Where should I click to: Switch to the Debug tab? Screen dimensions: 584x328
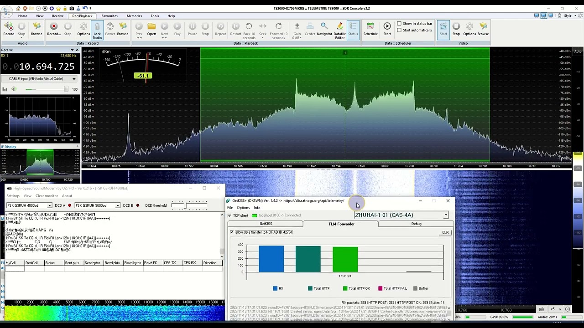(416, 224)
